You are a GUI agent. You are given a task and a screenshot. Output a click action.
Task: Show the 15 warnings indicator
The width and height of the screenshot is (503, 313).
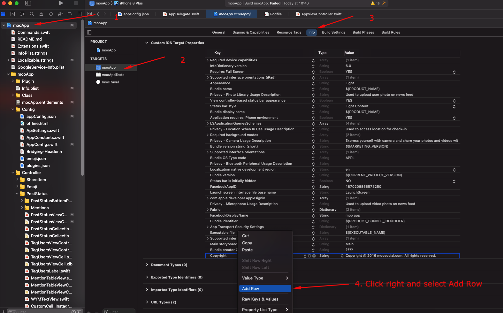click(x=375, y=3)
